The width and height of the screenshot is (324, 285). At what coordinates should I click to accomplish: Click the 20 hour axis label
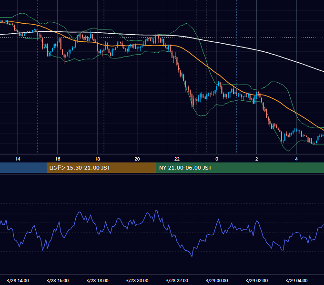click(x=137, y=159)
